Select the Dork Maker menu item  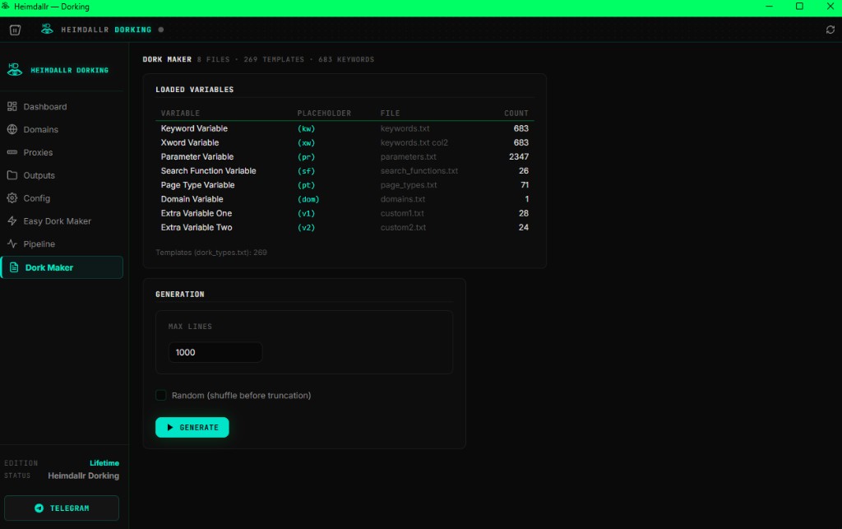(62, 267)
